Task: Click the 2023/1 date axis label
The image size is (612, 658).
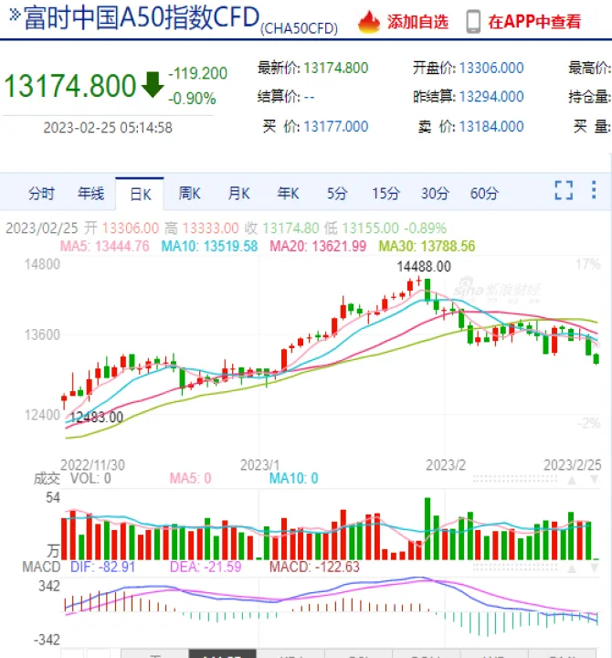Action: pos(259,465)
